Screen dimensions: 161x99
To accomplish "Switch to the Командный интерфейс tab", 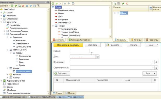I will (80, 40).
